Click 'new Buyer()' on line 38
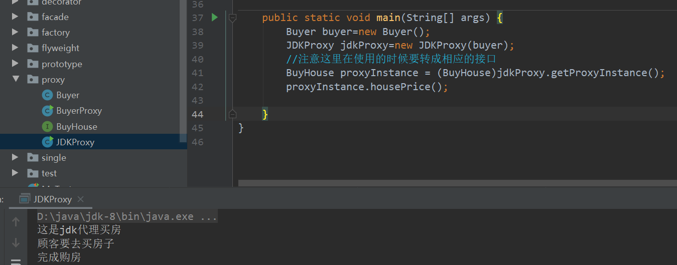 coord(391,32)
